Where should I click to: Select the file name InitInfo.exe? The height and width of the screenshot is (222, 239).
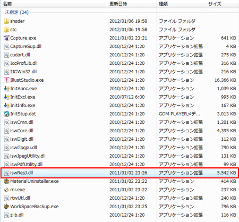tap(23, 106)
